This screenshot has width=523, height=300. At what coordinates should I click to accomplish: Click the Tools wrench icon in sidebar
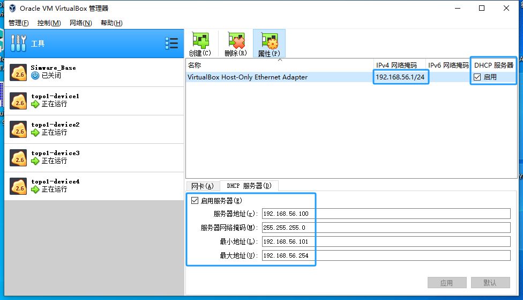[19, 43]
